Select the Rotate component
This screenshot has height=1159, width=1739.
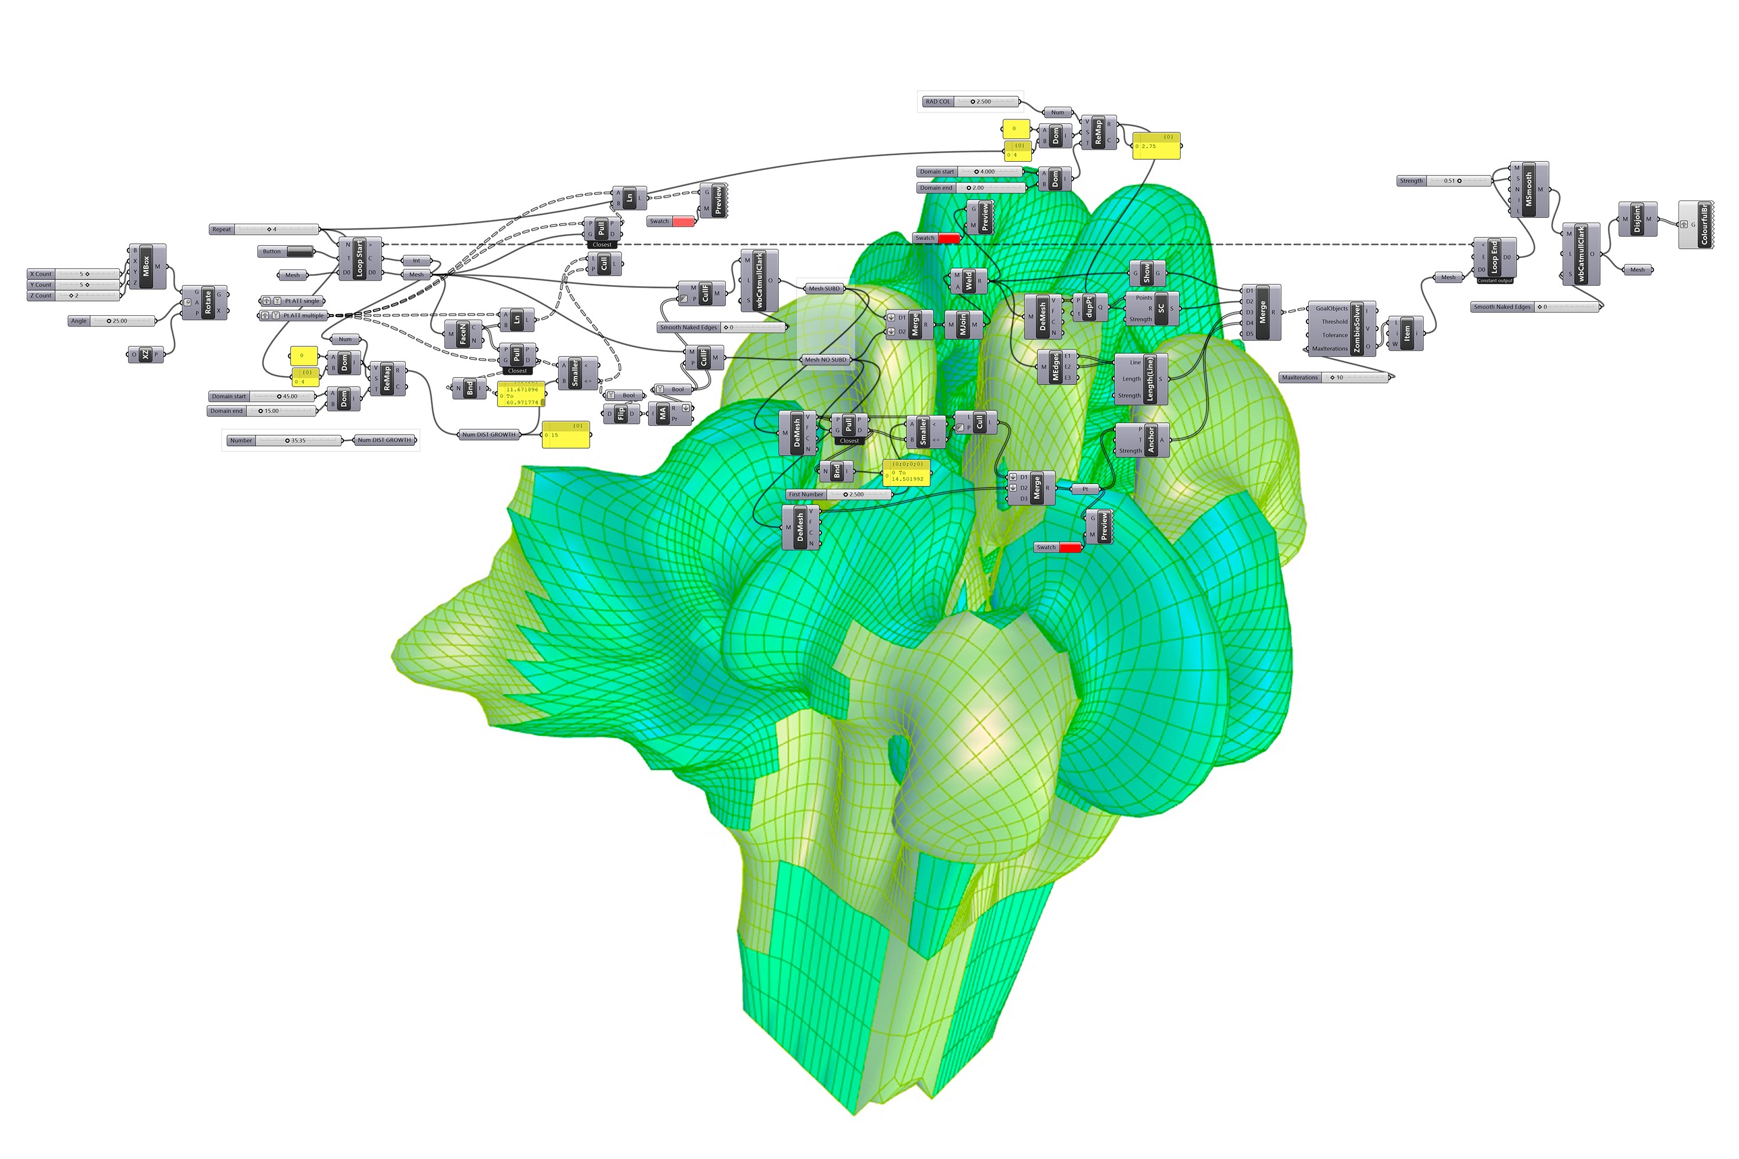(x=208, y=303)
